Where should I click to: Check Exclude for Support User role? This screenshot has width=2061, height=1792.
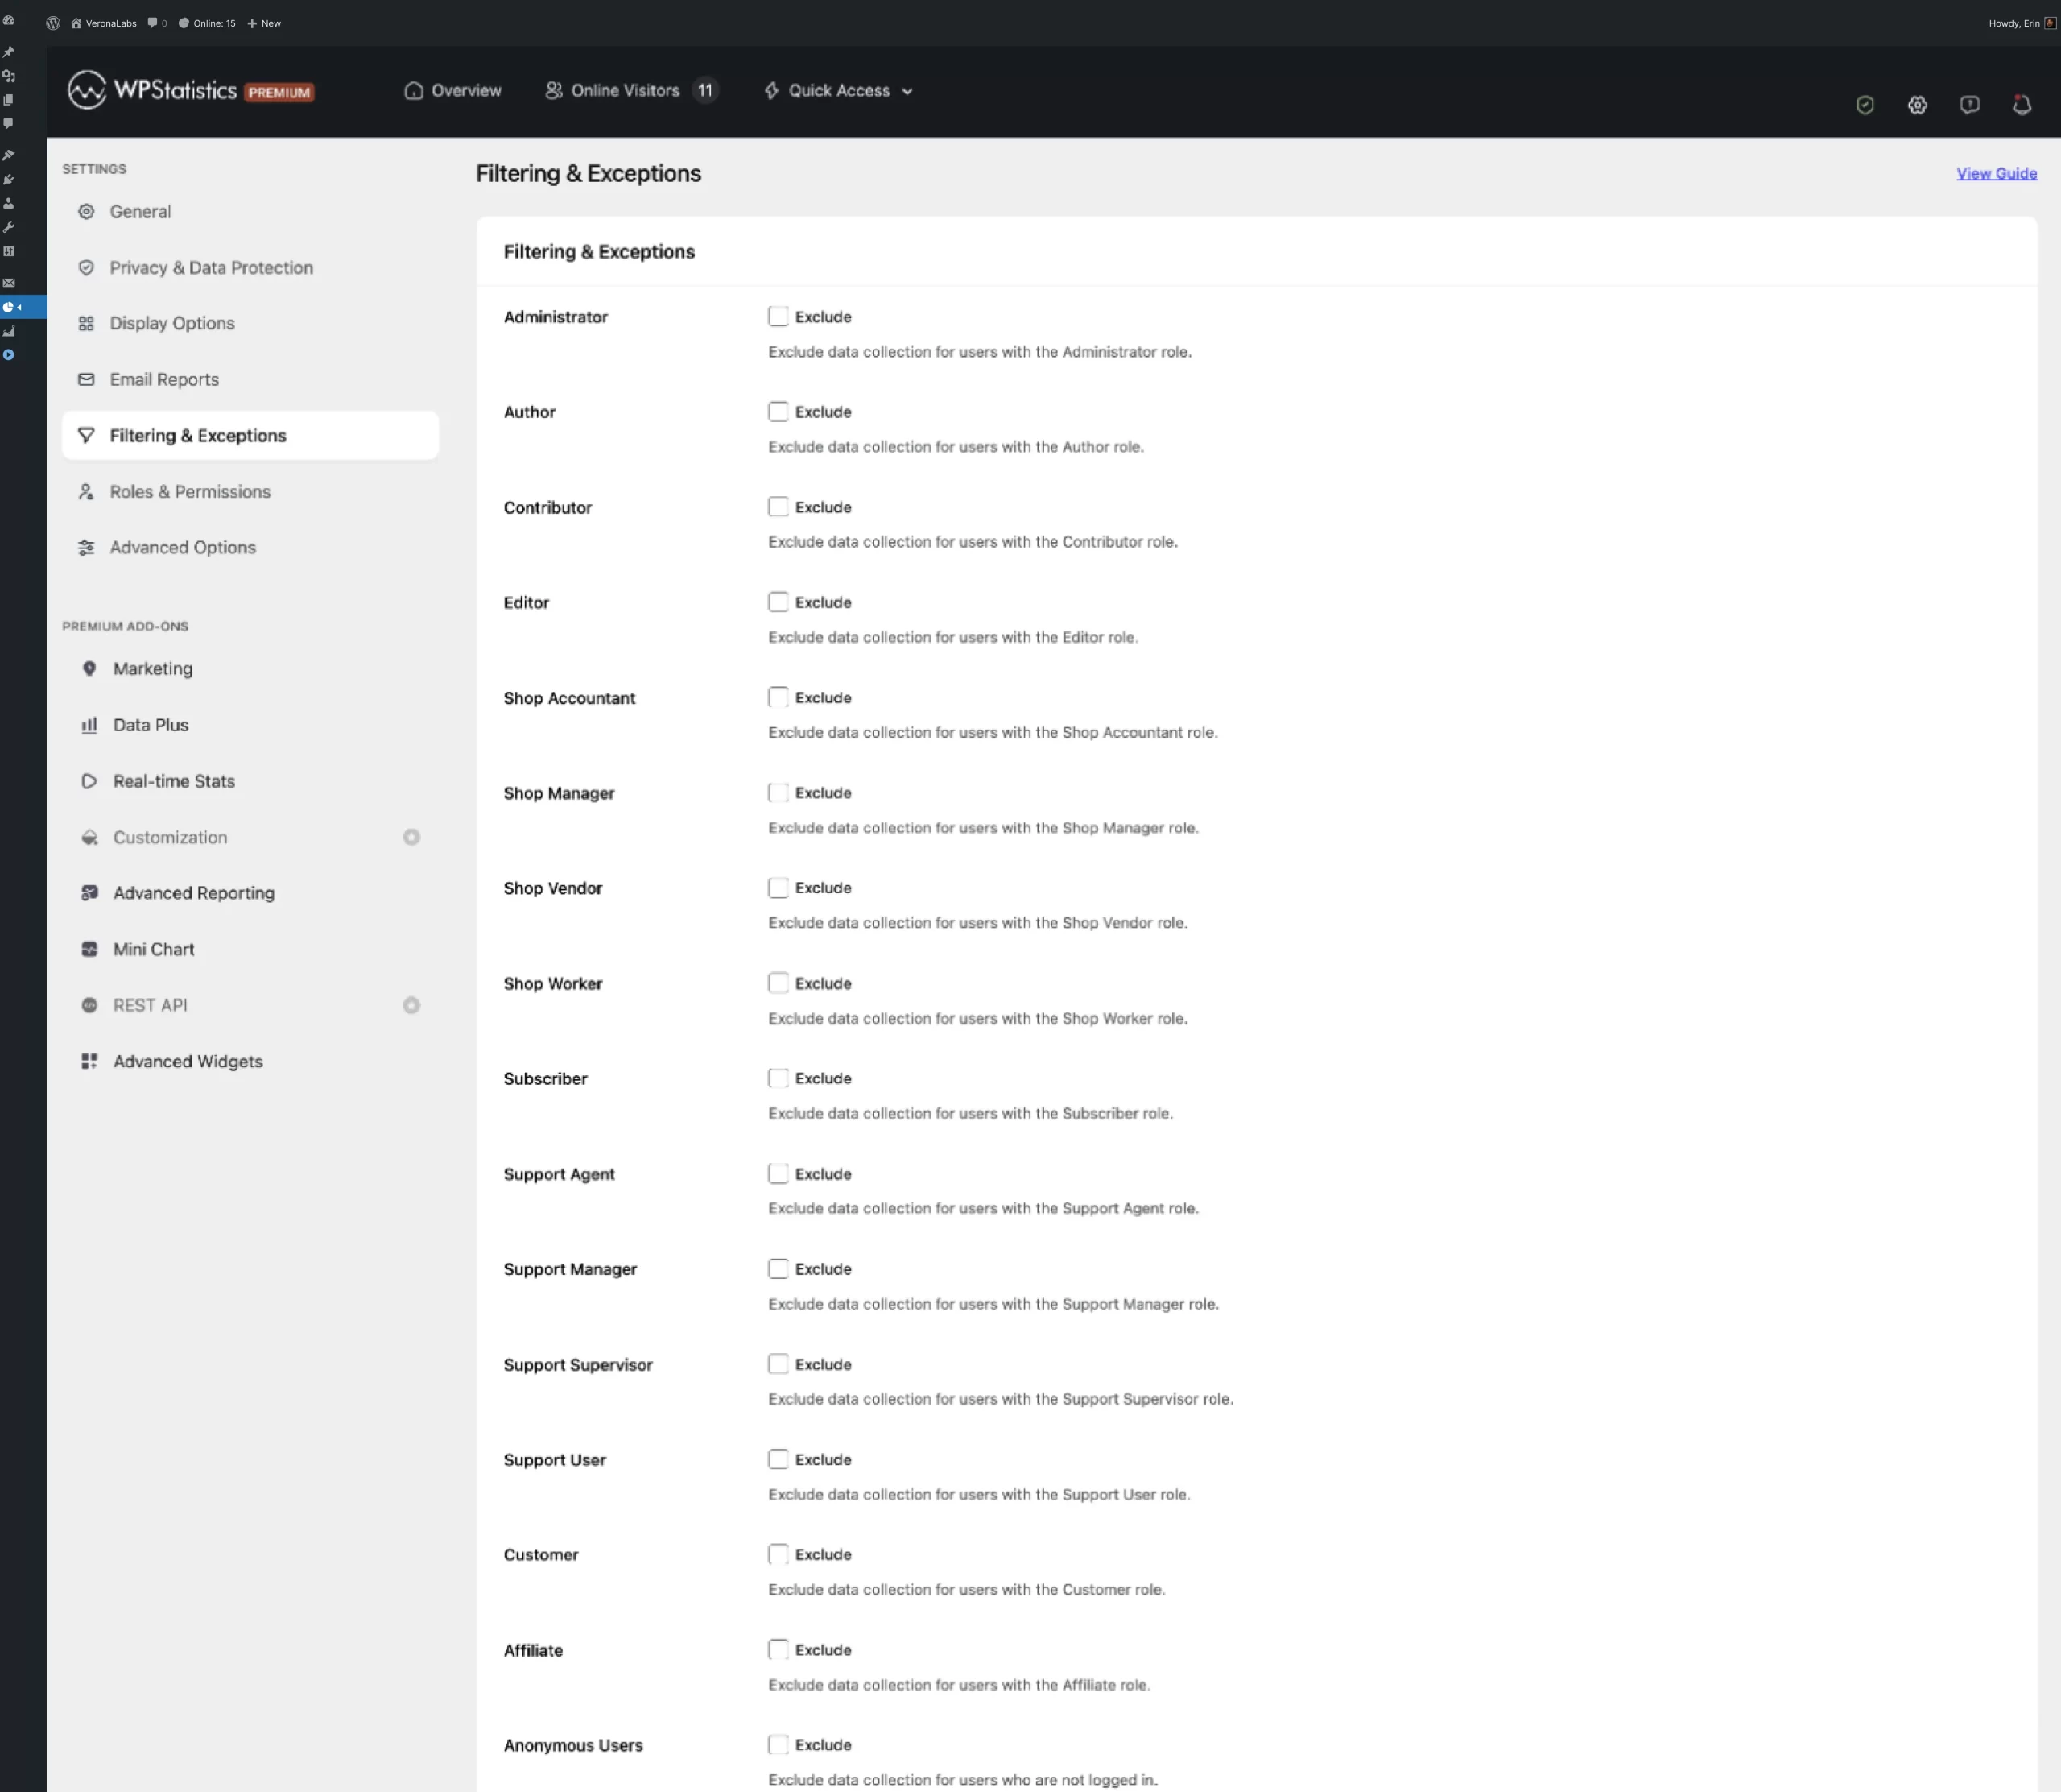tap(778, 1459)
